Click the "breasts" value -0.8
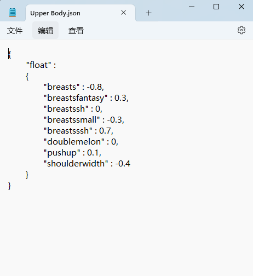The height and width of the screenshot is (276, 253). point(94,87)
